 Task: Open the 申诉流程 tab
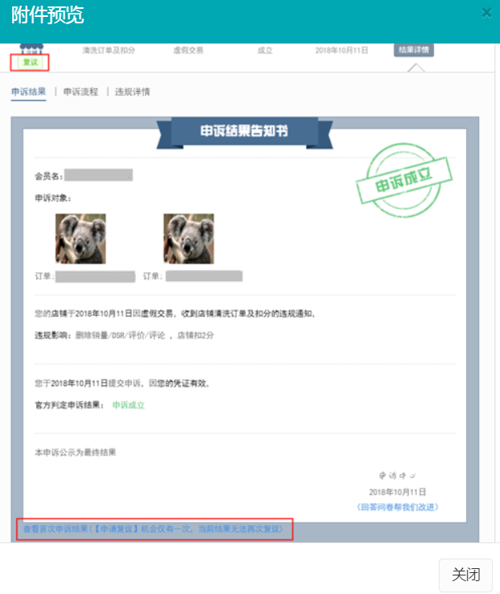81,92
